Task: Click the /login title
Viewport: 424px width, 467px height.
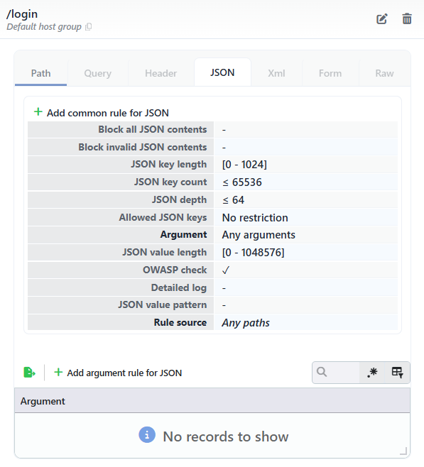Action: (x=22, y=14)
